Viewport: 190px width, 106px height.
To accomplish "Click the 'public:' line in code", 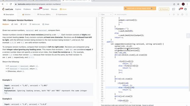I will point(110,42).
